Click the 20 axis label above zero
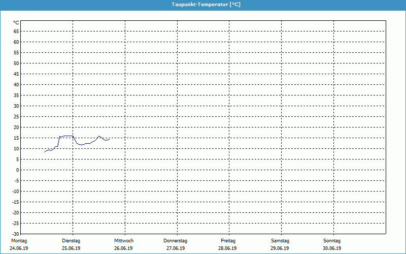This screenshot has width=406, height=254. [x=16, y=128]
